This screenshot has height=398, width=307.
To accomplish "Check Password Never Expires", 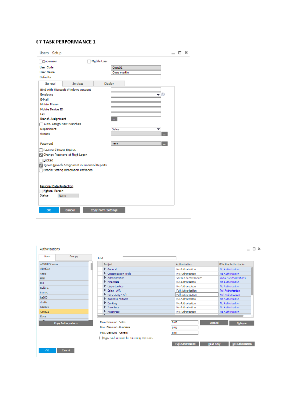I will coord(41,150).
